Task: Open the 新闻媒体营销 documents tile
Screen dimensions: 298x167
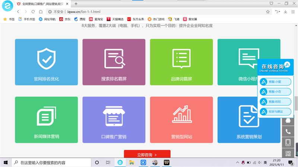Action: [46, 119]
